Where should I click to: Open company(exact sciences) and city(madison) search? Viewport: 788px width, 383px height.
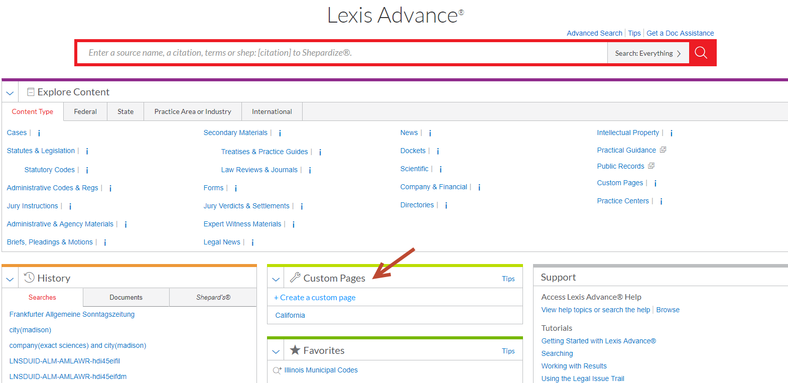(x=78, y=345)
